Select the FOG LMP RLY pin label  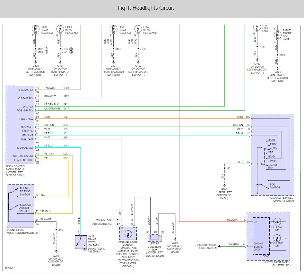25,110
